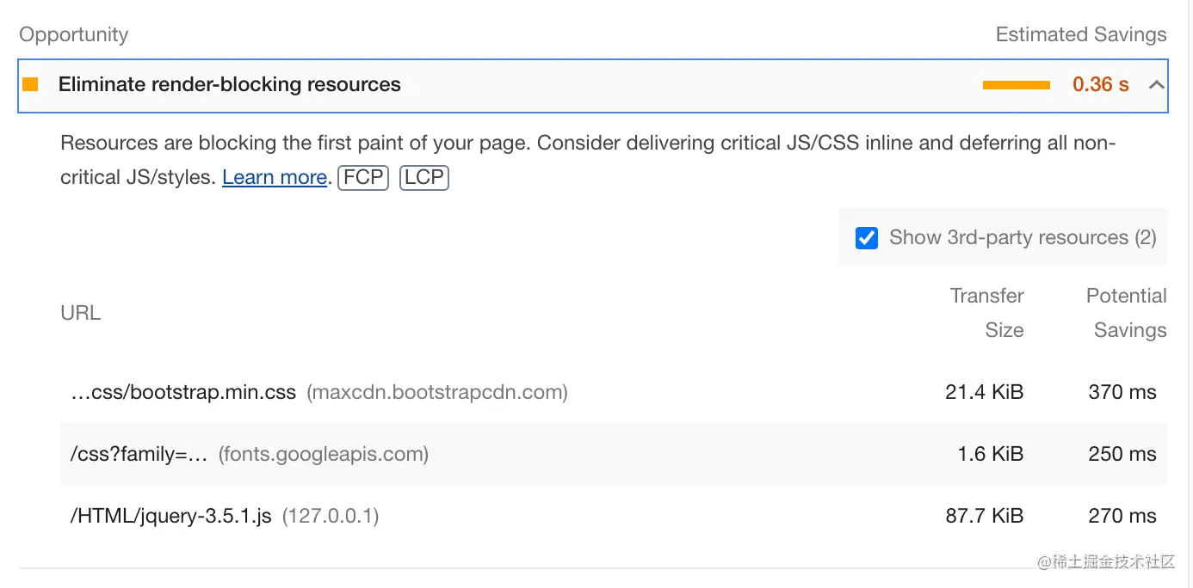Select the Eliminate render-blocking resources heading
Viewport: 1193px width, 588px height.
[x=229, y=84]
